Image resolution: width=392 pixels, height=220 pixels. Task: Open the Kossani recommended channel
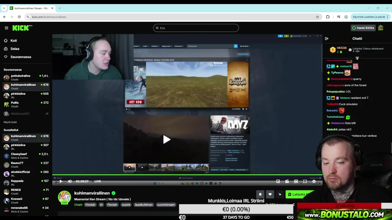26,200
